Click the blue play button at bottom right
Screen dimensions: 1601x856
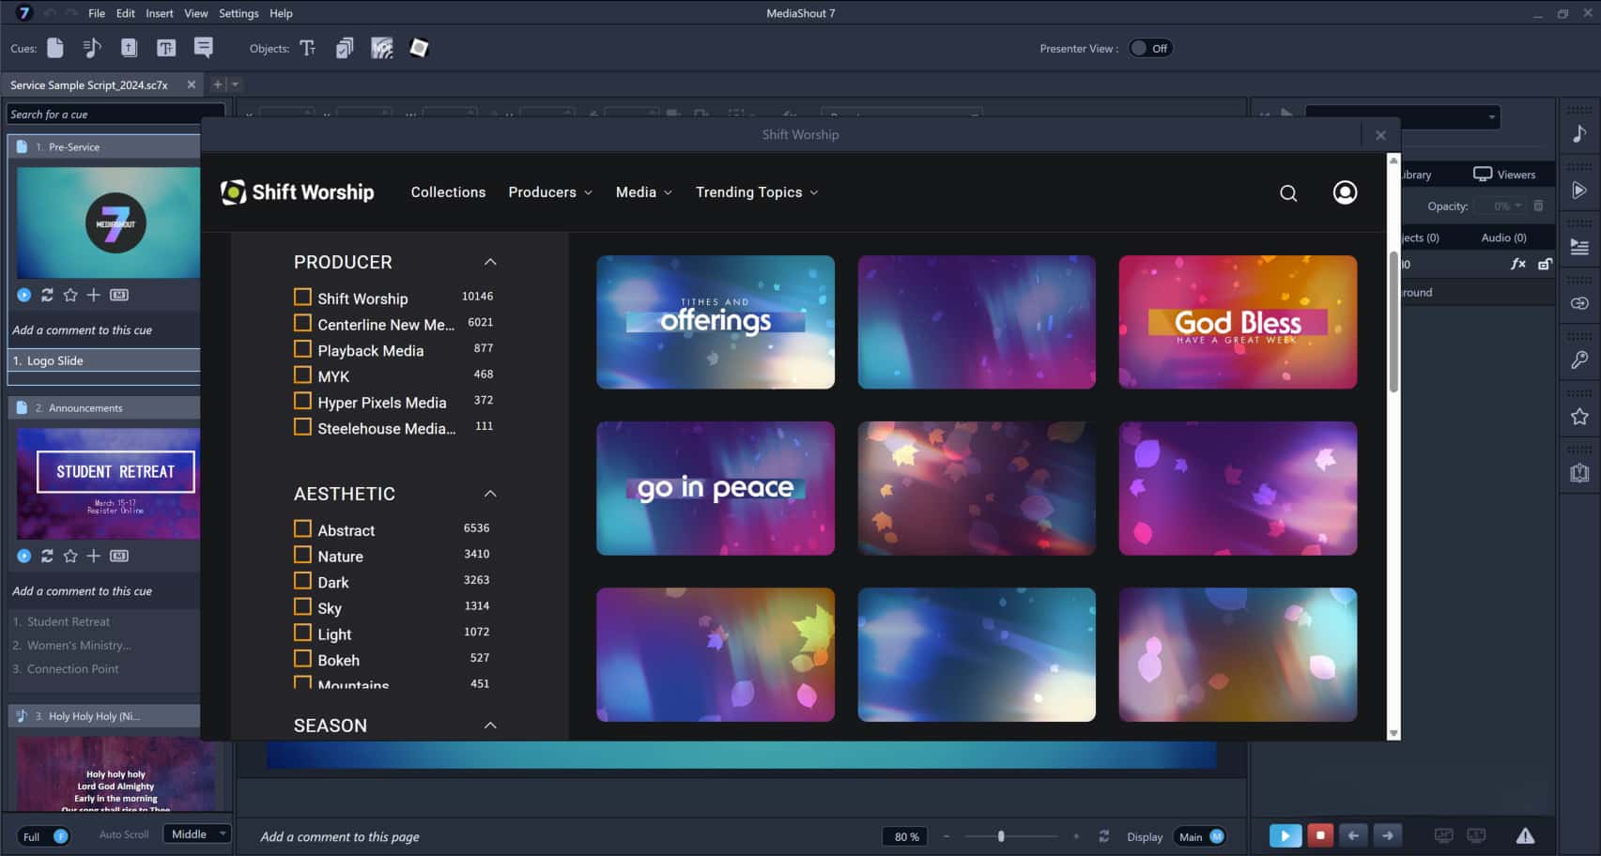[1285, 835]
